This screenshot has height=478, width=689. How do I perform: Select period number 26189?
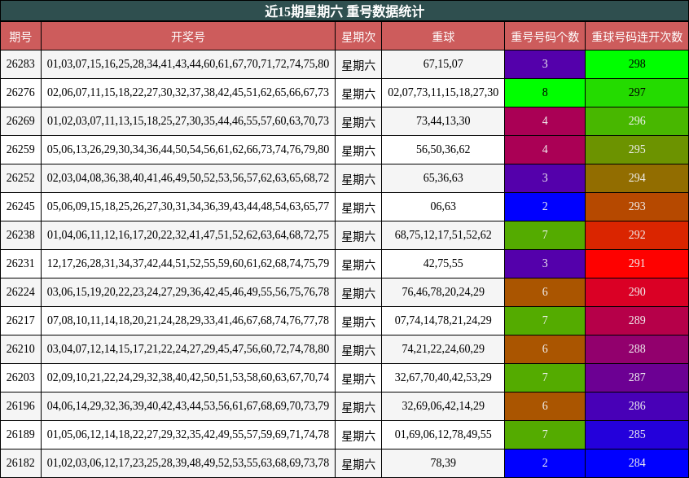click(x=20, y=435)
